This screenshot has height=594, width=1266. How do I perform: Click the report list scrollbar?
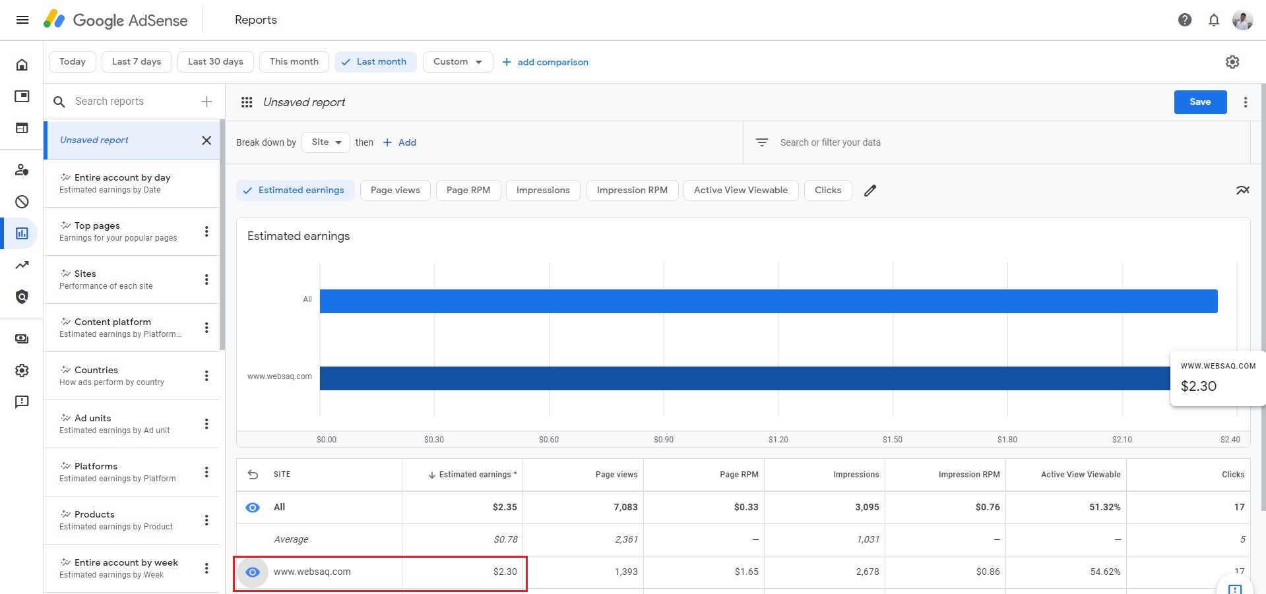tap(222, 235)
